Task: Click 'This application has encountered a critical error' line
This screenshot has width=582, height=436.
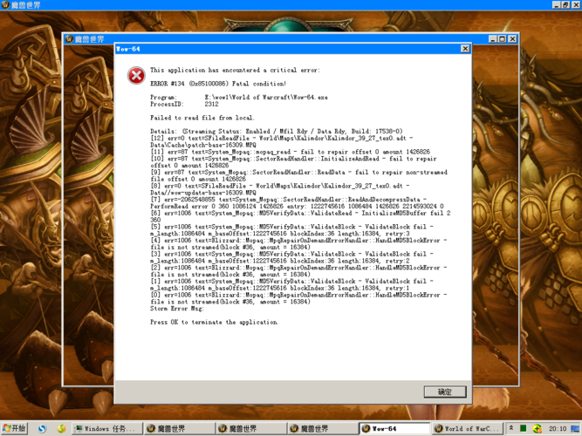Action: (235, 70)
